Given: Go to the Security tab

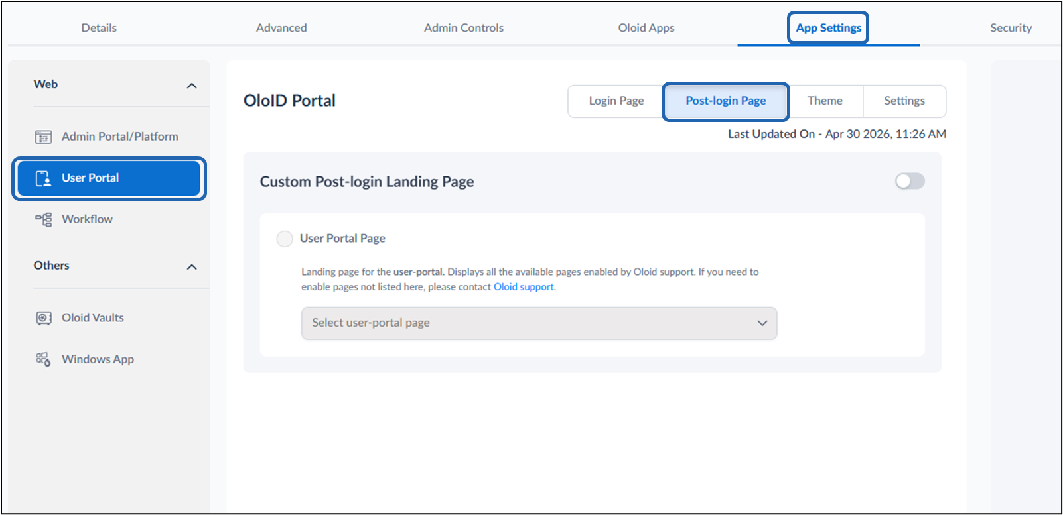Looking at the screenshot, I should point(1011,28).
